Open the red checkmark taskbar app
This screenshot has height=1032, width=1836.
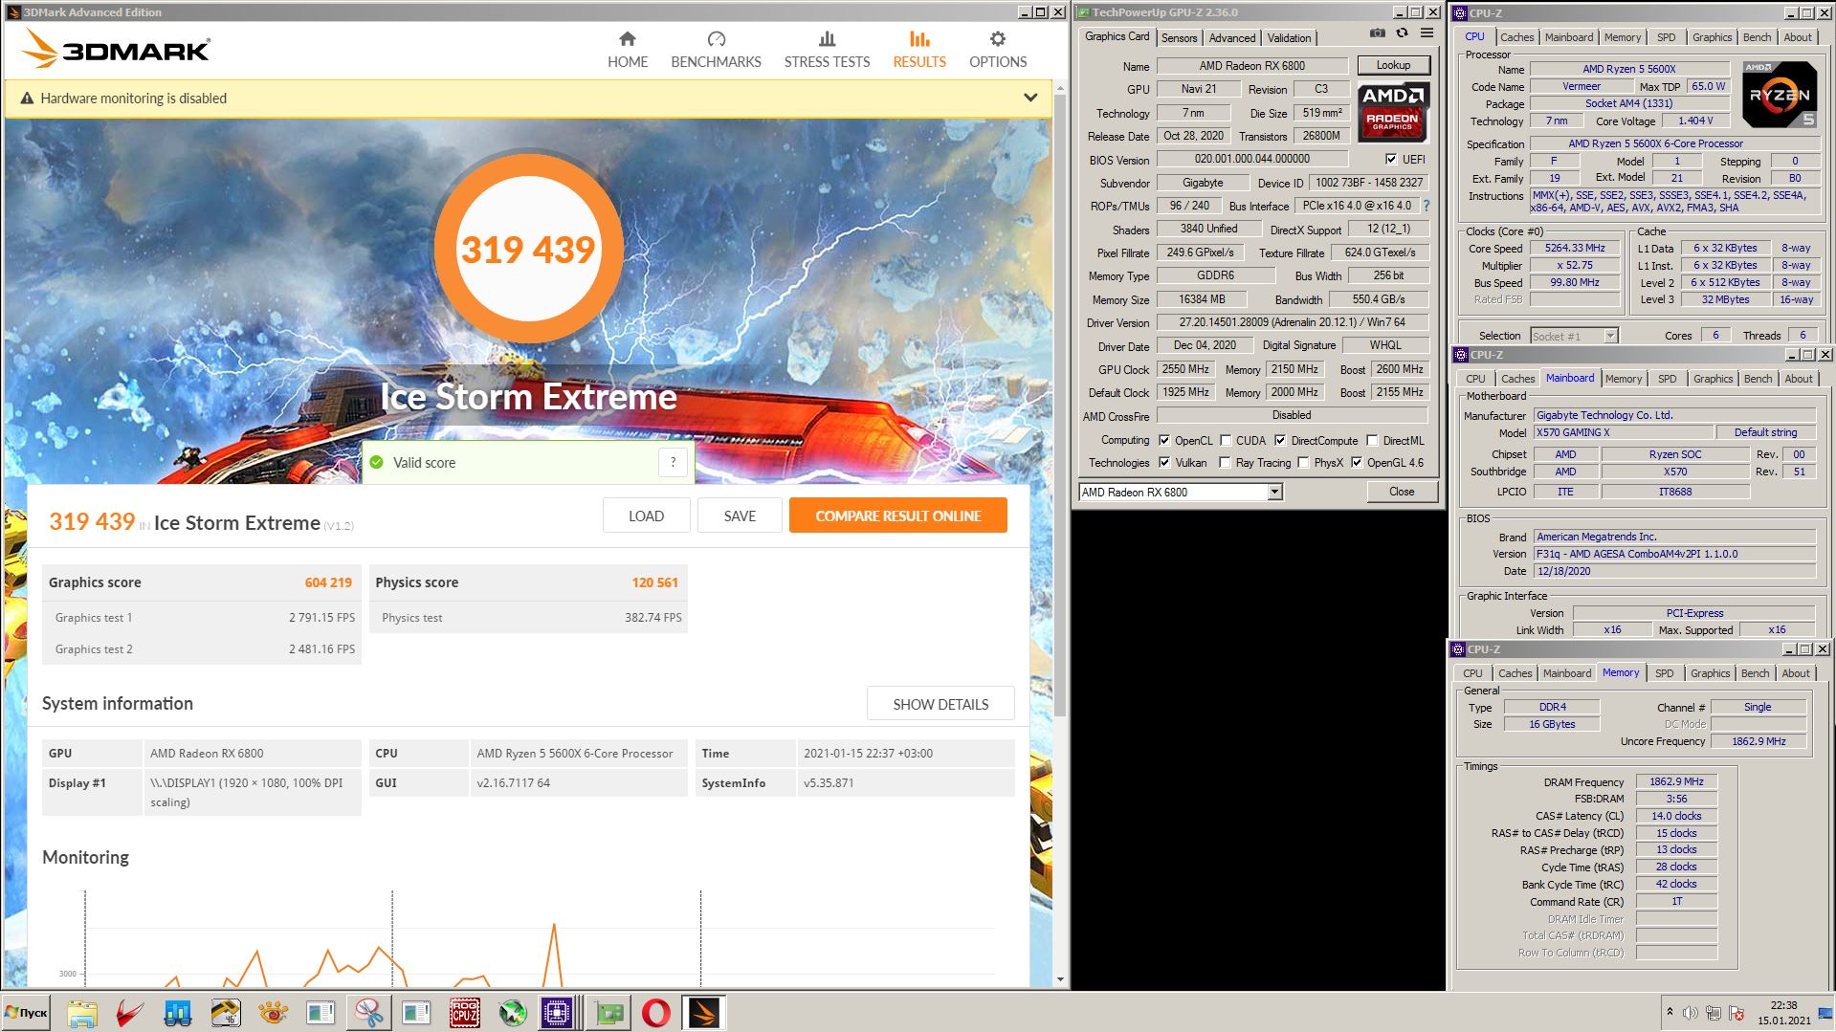(x=130, y=1013)
